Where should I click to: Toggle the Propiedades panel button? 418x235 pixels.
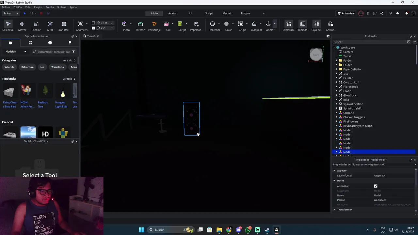[x=303, y=26]
